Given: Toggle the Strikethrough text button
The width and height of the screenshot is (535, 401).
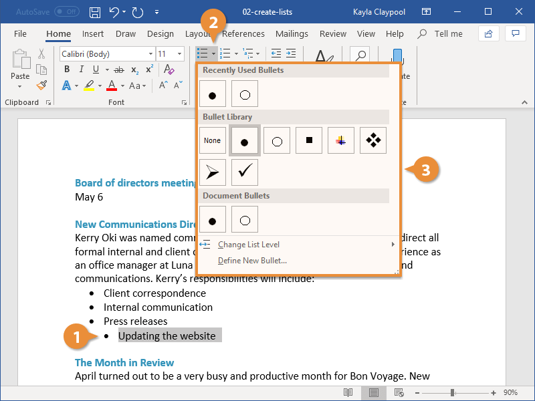Looking at the screenshot, I should 118,70.
